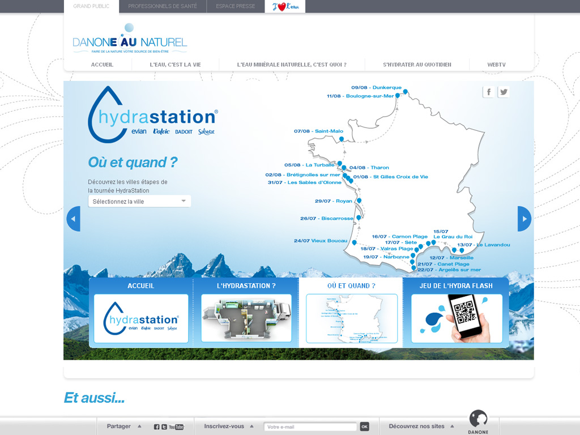Viewport: 580px width, 435px height.
Task: Open the Espace Presse tab
Action: pyautogui.click(x=236, y=6)
